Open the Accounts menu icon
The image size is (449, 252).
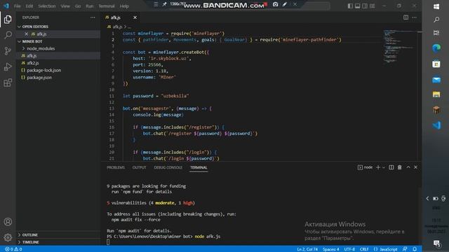[x=8, y=222]
